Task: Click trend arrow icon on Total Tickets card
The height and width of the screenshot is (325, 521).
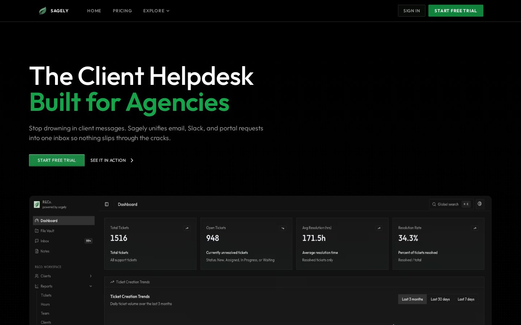Action: tap(187, 228)
